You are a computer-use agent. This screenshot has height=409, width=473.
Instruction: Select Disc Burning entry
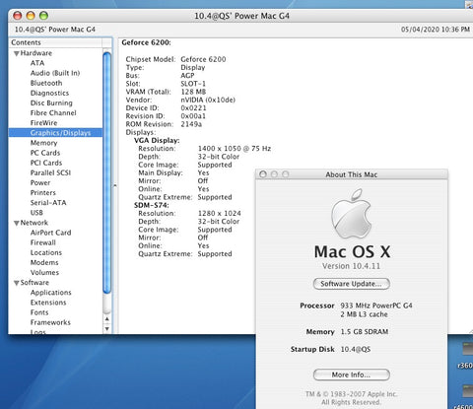click(51, 102)
